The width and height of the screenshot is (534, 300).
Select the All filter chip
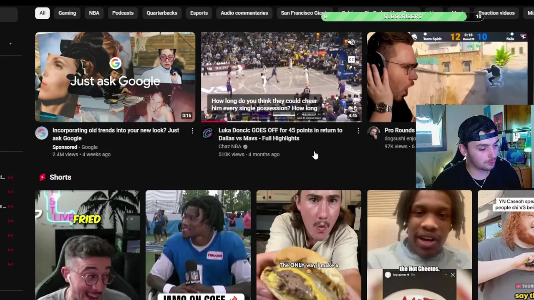pyautogui.click(x=42, y=13)
